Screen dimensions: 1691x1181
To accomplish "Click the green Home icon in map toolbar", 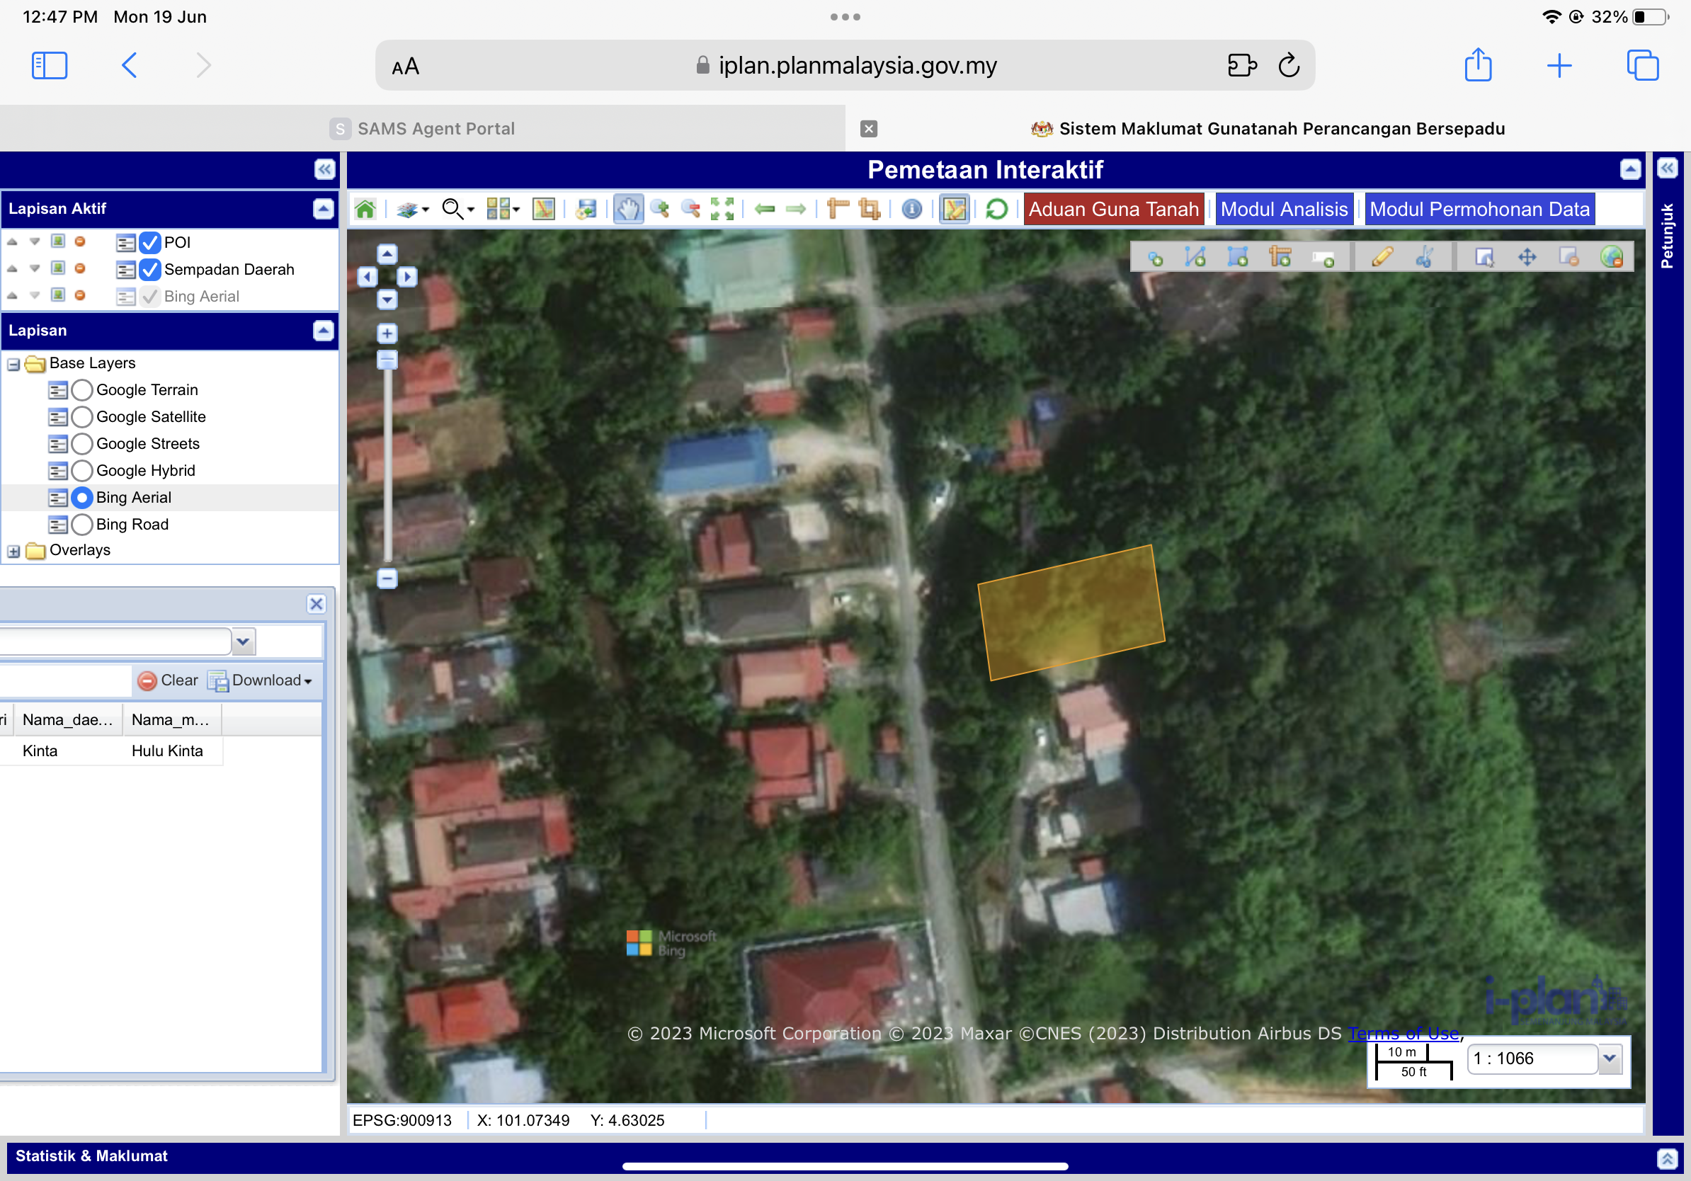I will 365,209.
